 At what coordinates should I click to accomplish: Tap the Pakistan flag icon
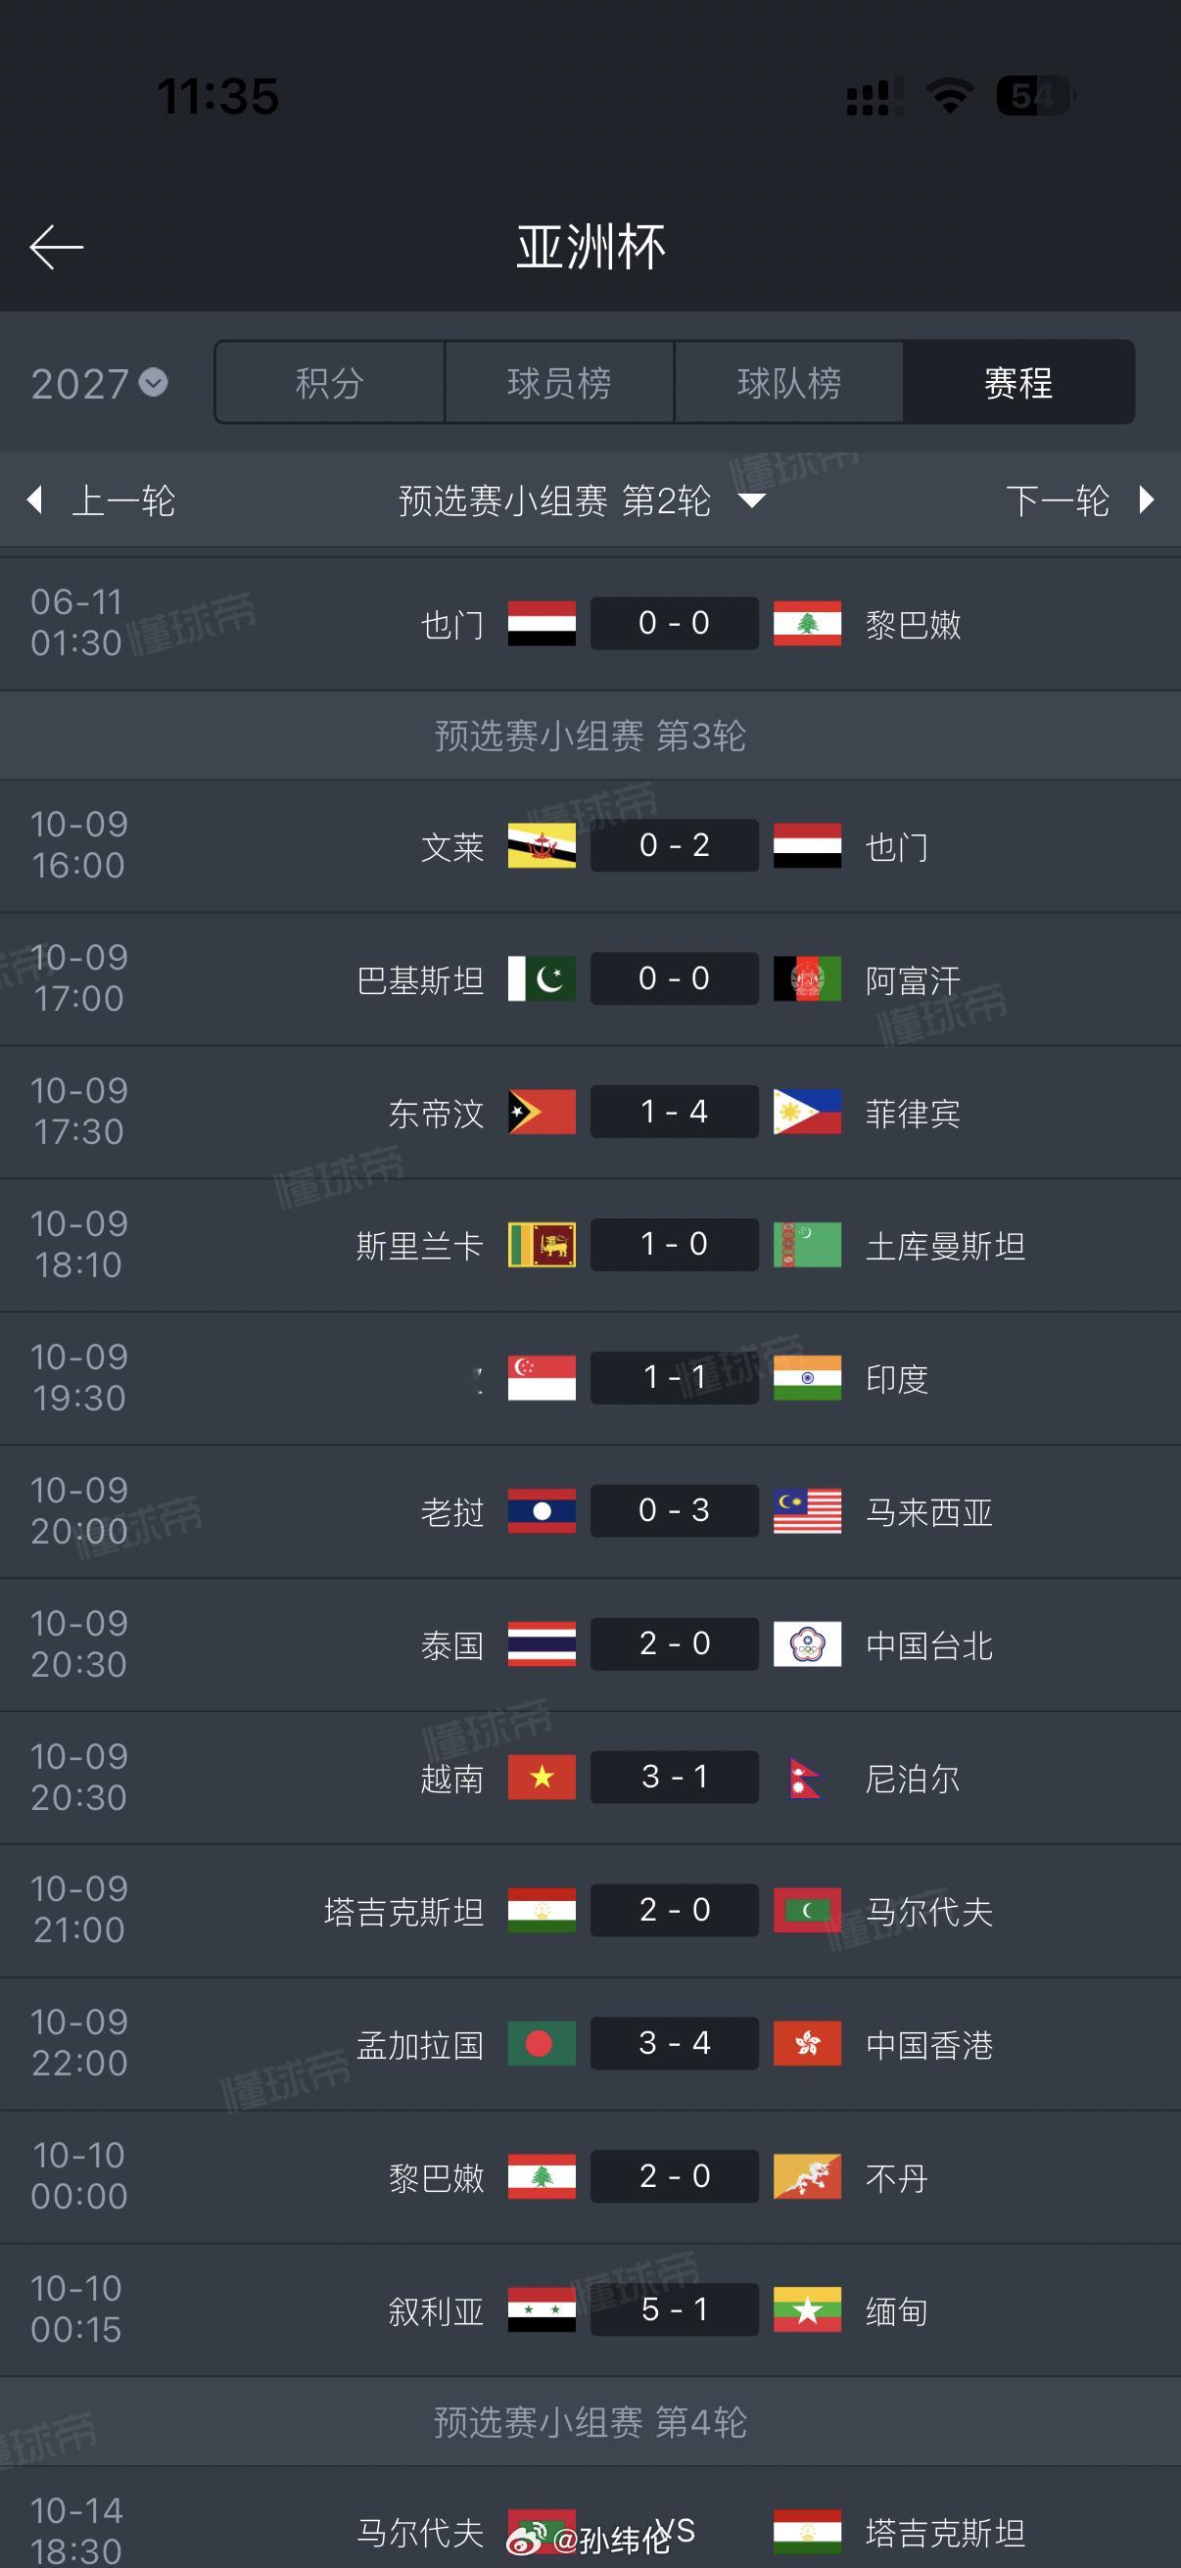click(542, 979)
